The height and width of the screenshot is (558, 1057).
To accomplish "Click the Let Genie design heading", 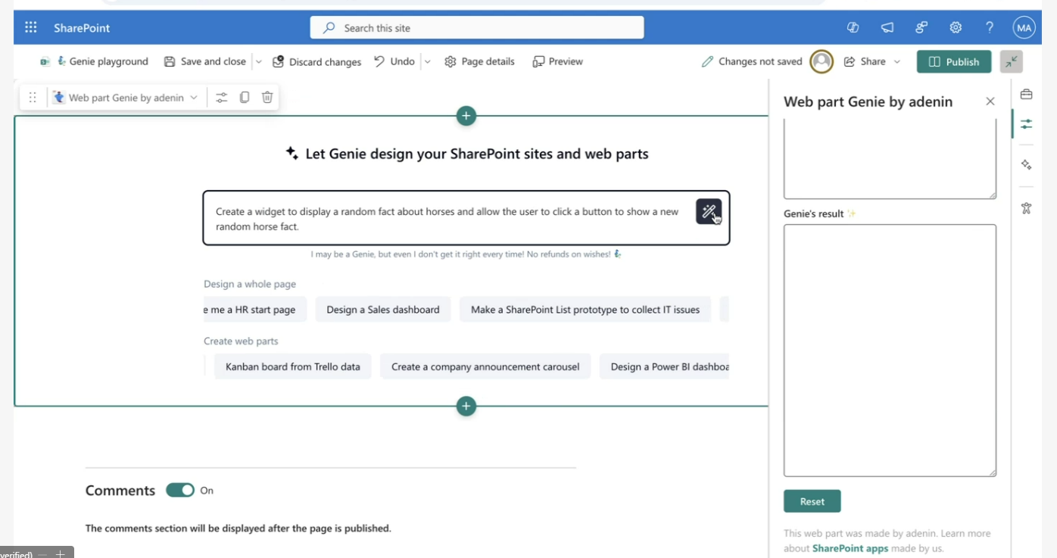I will (x=467, y=154).
